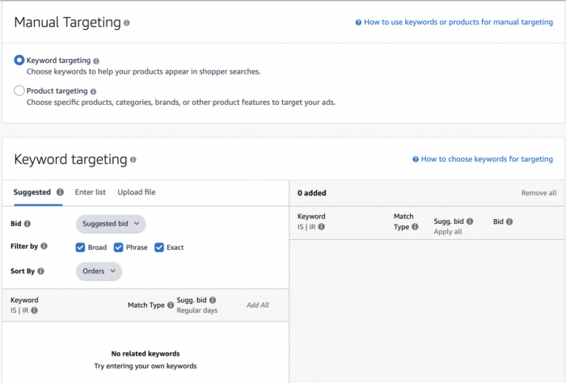The width and height of the screenshot is (566, 383).
Task: Click 'Choose specific products, categories, brands' description
Action: pyautogui.click(x=181, y=103)
